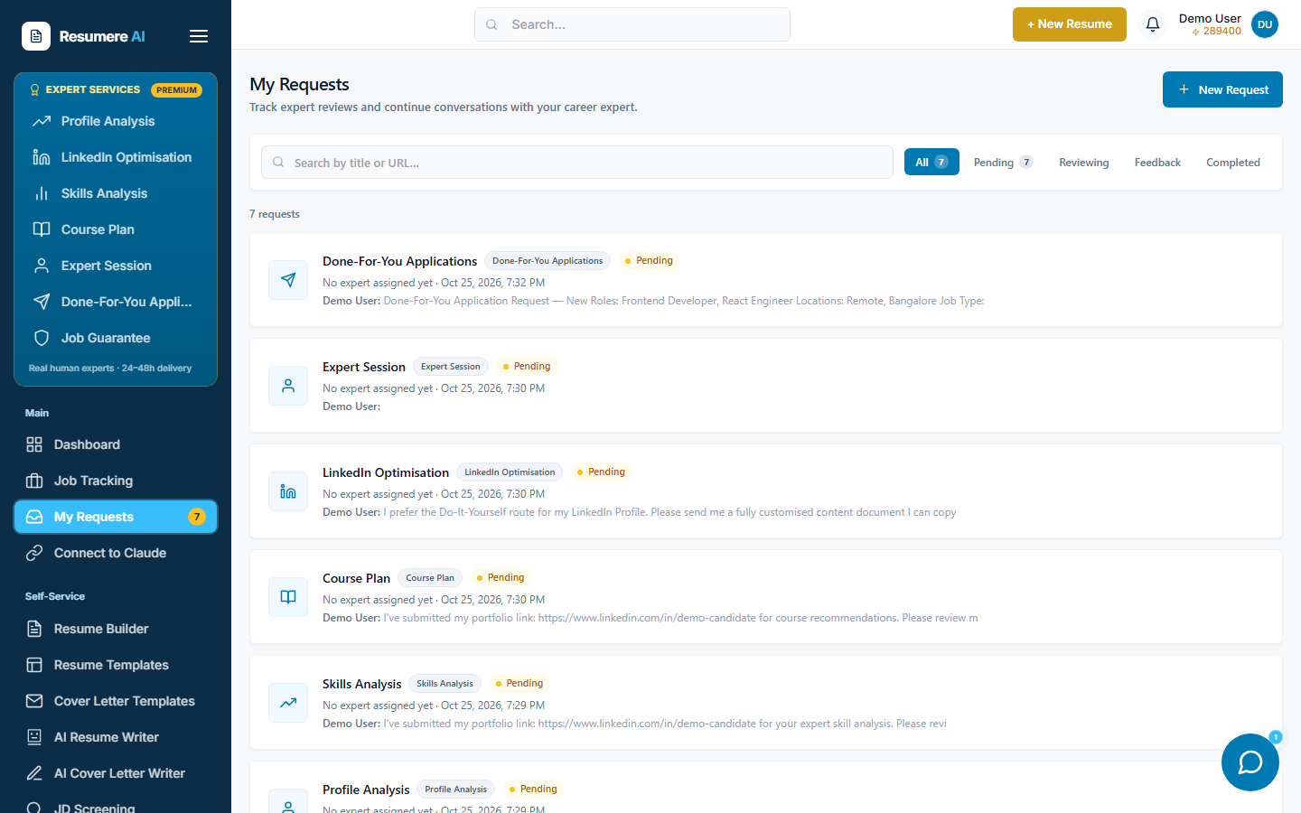Image resolution: width=1301 pixels, height=813 pixels.
Task: Open AI Cover Letter Writer
Action: (116, 773)
